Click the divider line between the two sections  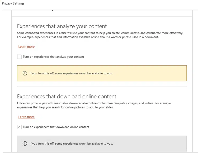click(x=102, y=87)
